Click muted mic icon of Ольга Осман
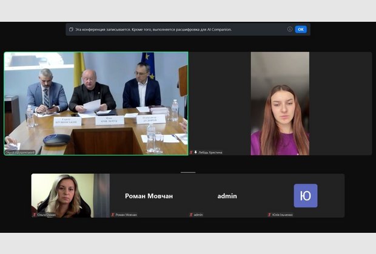The width and height of the screenshot is (376, 254). point(35,215)
